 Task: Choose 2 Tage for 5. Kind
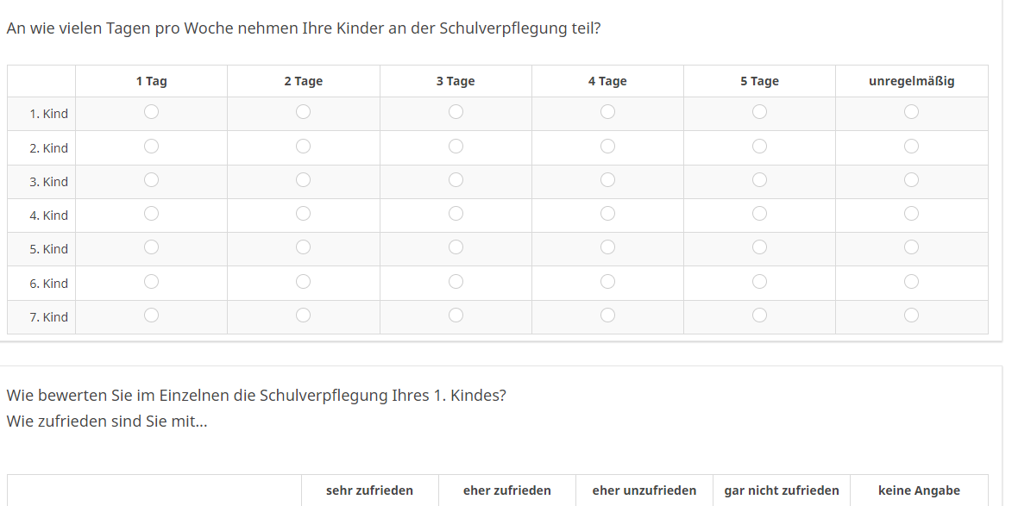pyautogui.click(x=304, y=247)
